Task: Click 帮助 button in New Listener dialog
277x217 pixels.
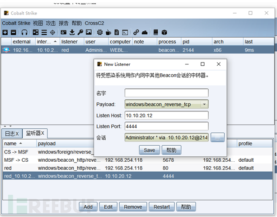Action: click(x=171, y=150)
